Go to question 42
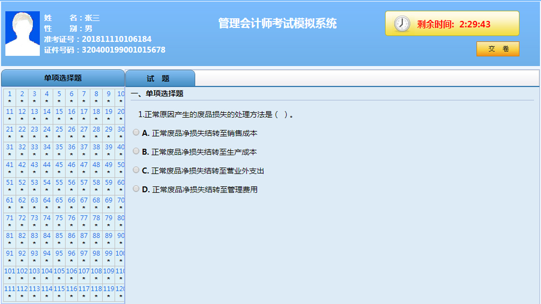The width and height of the screenshot is (541, 304). pyautogui.click(x=22, y=165)
